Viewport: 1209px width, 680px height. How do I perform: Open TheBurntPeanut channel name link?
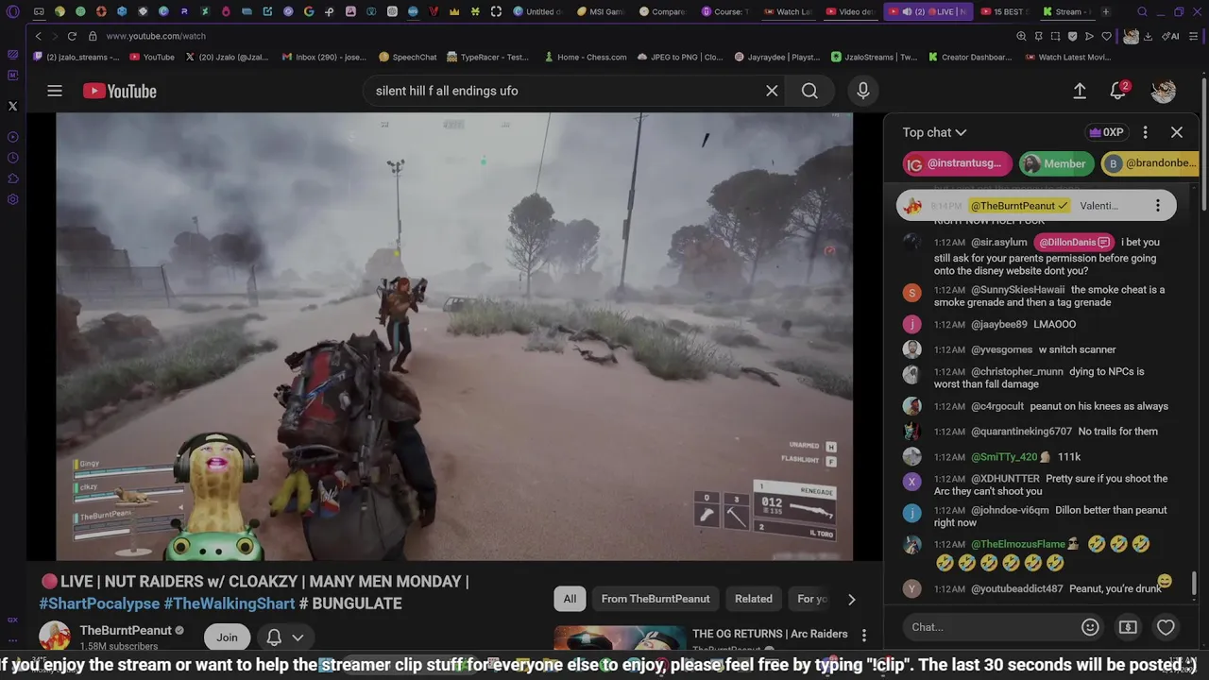tap(126, 630)
